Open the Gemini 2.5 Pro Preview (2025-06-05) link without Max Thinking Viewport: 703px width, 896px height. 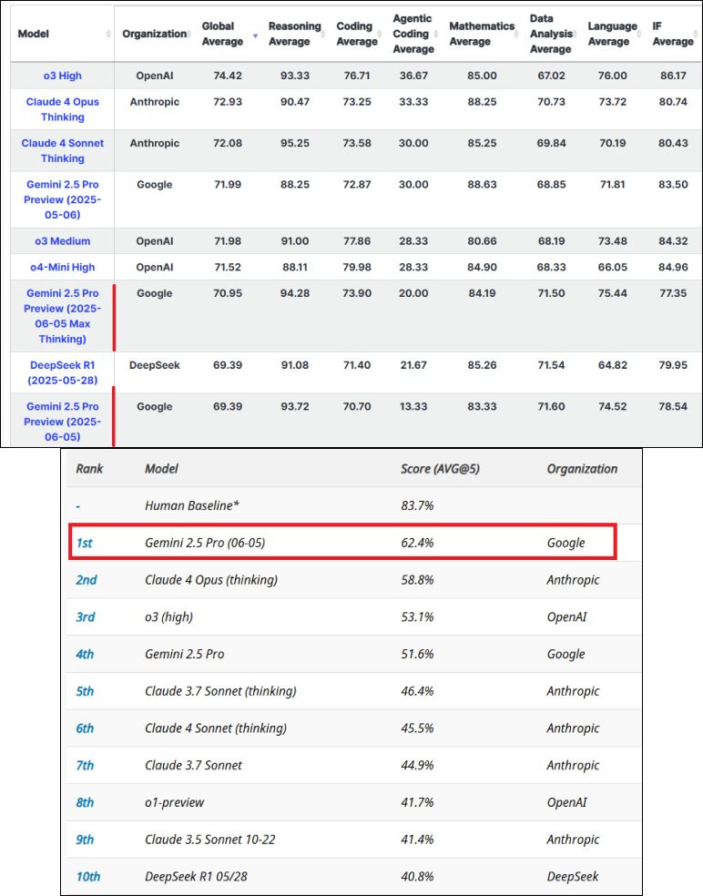(62, 422)
